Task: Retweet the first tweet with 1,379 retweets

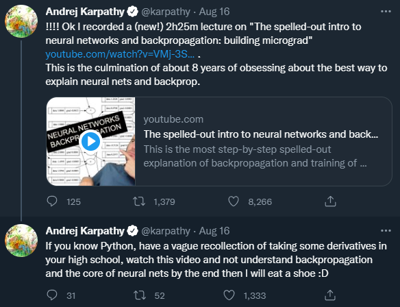Action: (139, 201)
